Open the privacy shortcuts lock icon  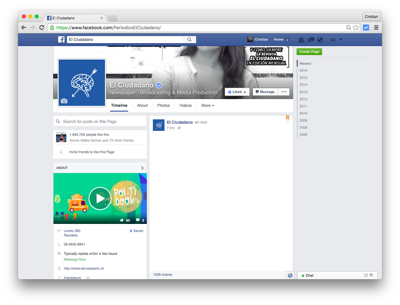333,40
